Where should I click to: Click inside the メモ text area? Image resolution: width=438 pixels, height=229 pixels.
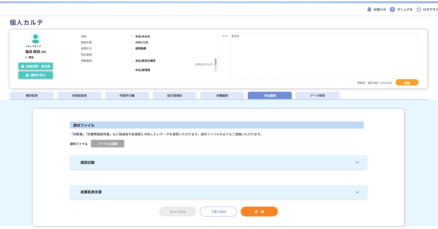pos(324,55)
